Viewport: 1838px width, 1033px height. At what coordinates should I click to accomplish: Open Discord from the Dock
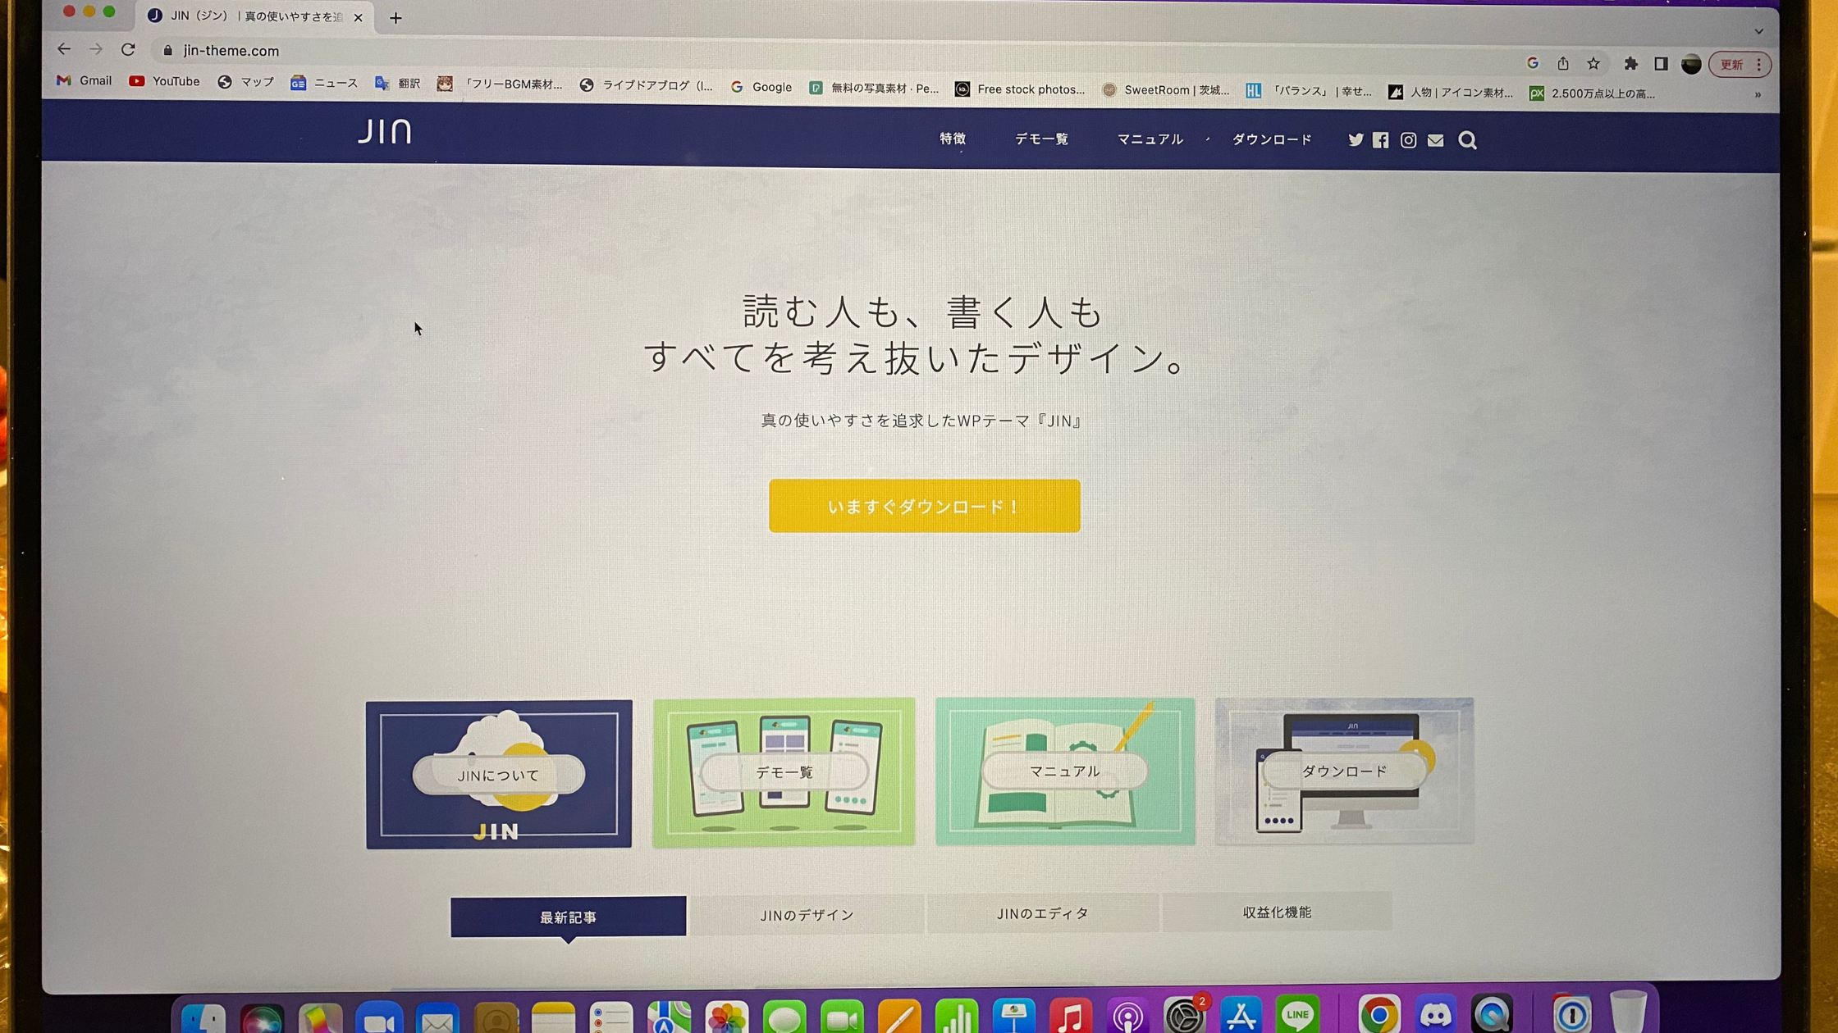pos(1435,1015)
